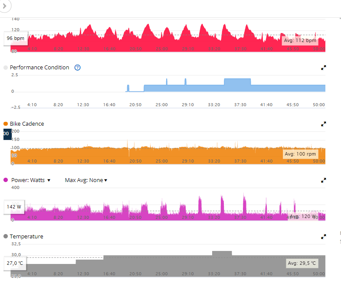
Task: Click Avg: 100 rpm label
Action: coord(300,154)
